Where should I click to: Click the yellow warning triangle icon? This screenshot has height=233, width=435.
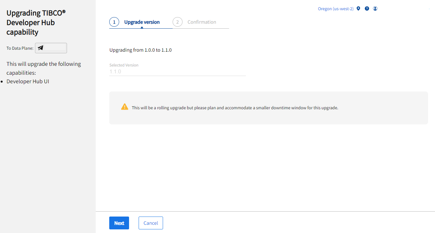(124, 107)
